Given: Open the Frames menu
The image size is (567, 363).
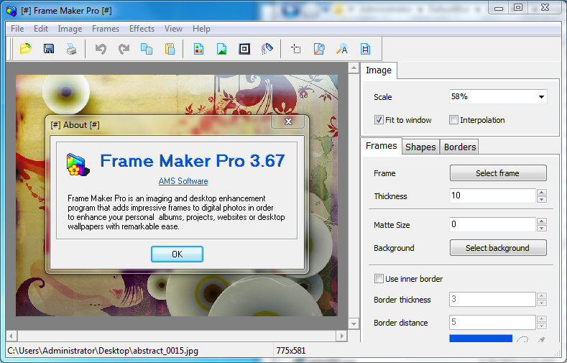Looking at the screenshot, I should point(106,29).
